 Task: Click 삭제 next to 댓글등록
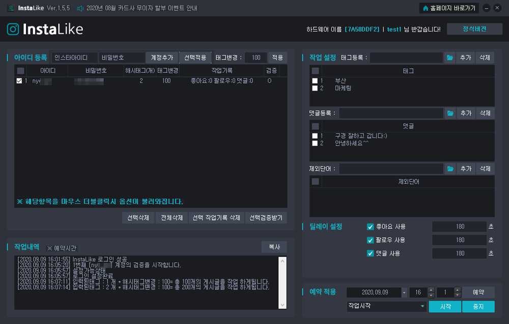485,113
